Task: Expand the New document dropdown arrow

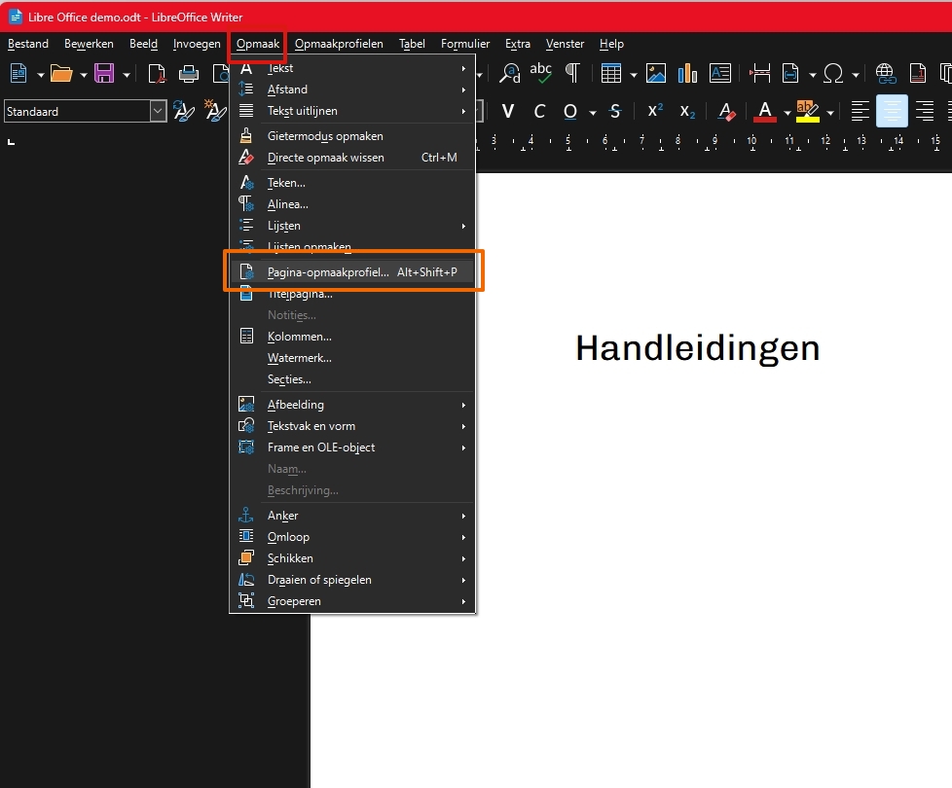Action: tap(40, 75)
